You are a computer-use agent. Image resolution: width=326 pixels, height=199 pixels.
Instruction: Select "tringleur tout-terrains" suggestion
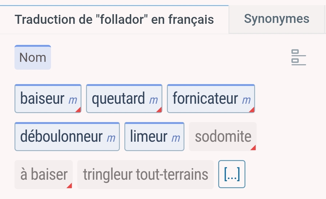click(x=145, y=175)
